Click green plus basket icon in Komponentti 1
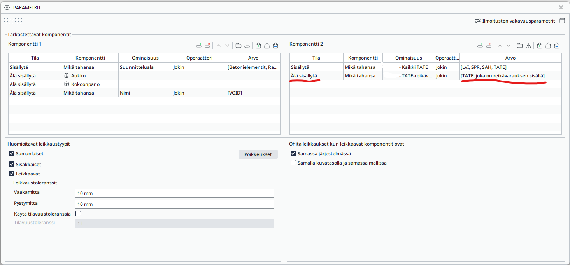The width and height of the screenshot is (570, 265). pos(258,46)
